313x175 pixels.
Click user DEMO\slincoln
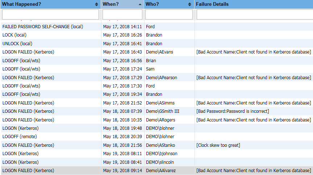160,162
